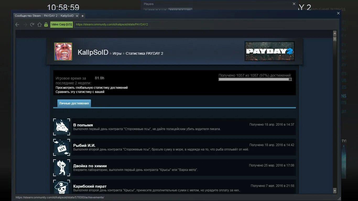The height and width of the screenshot is (201, 358).
Task: Click the В полымя burning van icon
Action: click(62, 127)
